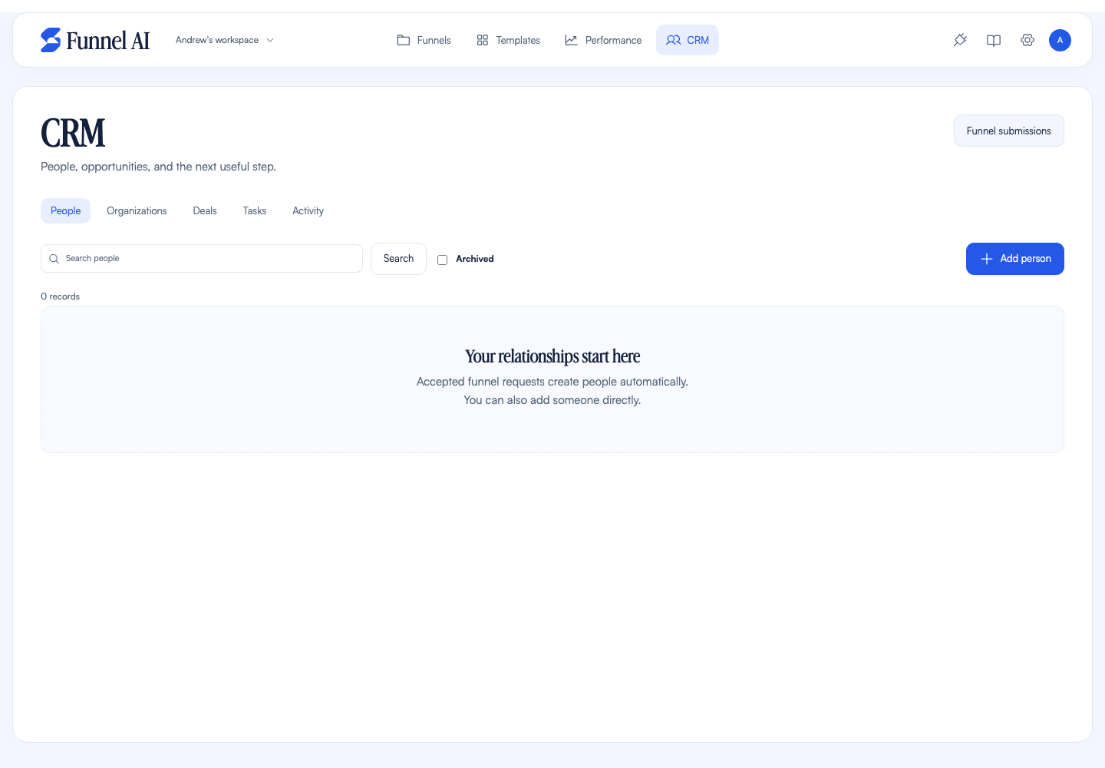Switch to the Deals tab

pos(205,211)
